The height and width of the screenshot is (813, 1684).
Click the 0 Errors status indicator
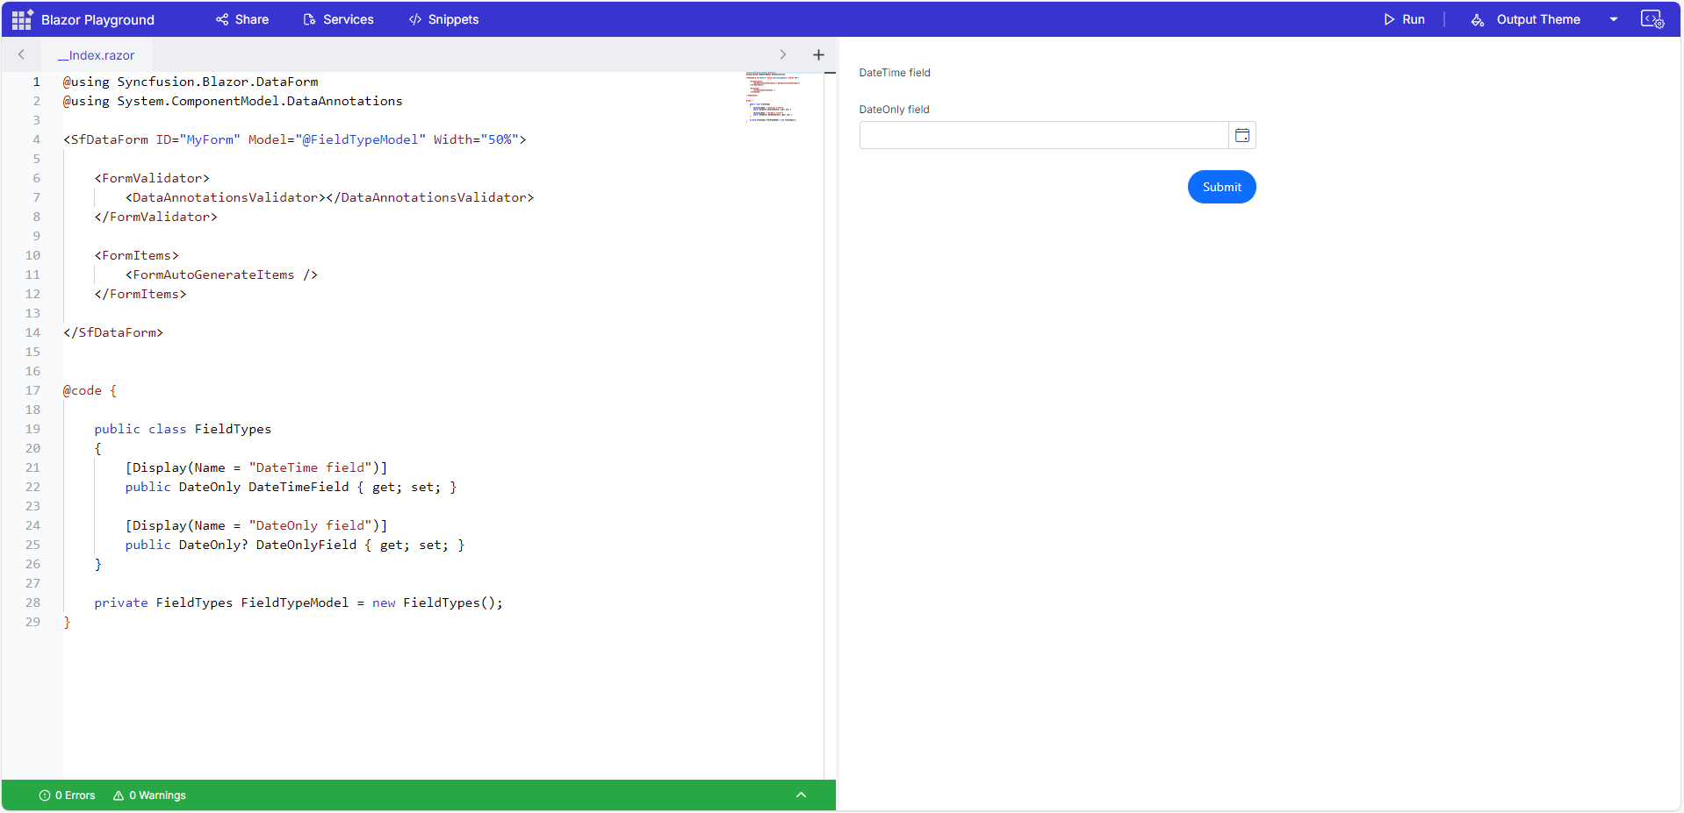[x=68, y=795]
